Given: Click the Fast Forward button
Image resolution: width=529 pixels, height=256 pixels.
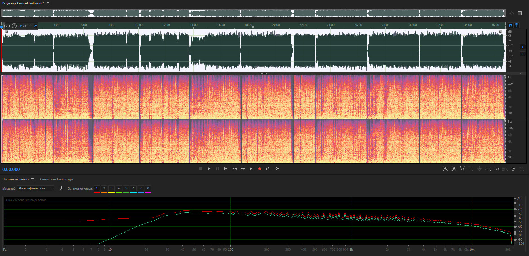Looking at the screenshot, I should click(x=243, y=169).
